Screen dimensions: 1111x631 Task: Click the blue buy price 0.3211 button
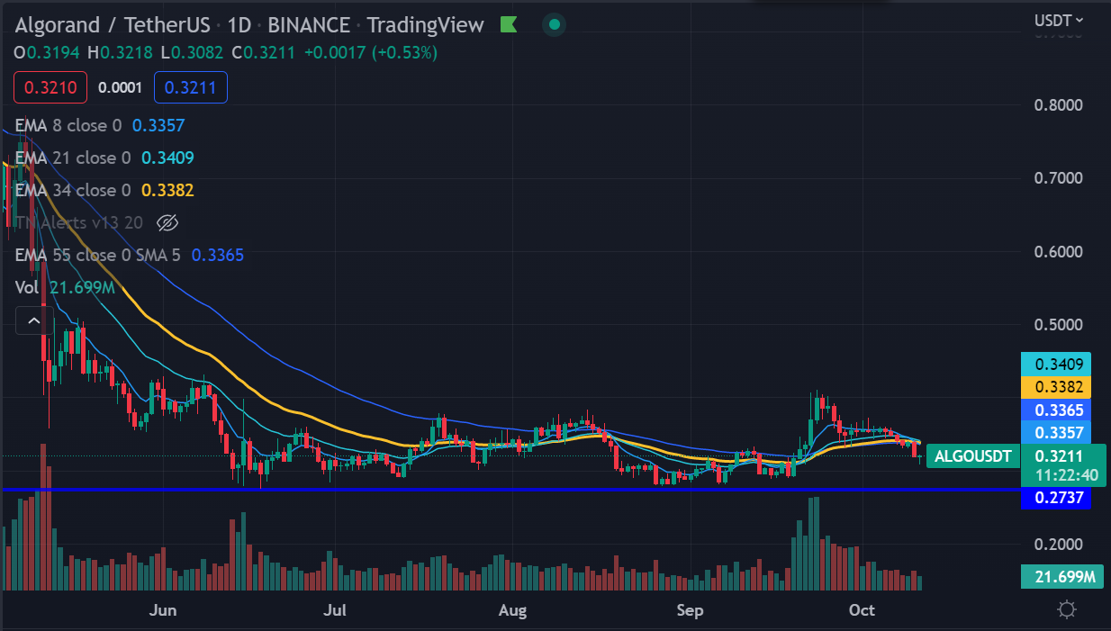(x=190, y=86)
